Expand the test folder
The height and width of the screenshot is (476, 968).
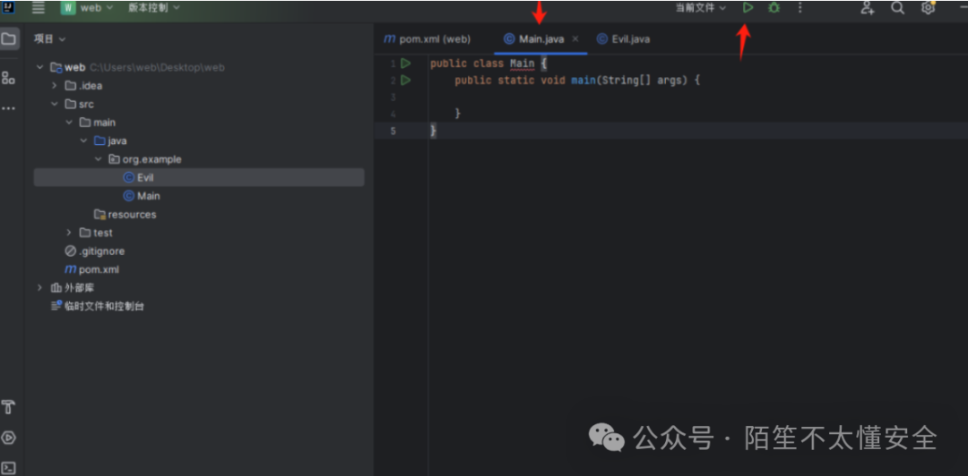(68, 233)
